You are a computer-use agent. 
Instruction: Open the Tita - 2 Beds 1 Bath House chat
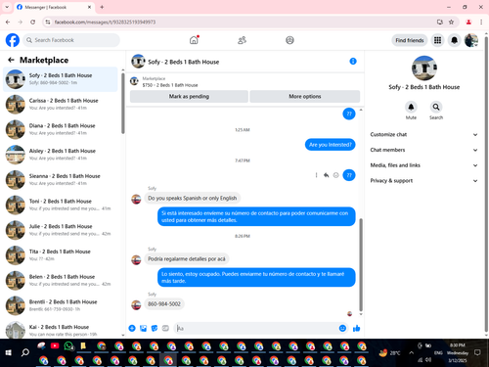pyautogui.click(x=61, y=254)
